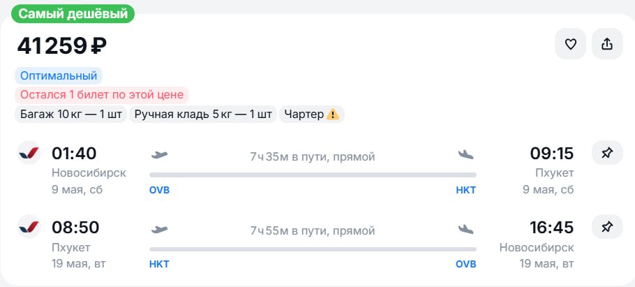This screenshot has width=635, height=287.
Task: Click the outbound flight duration progress bar
Action: (313, 175)
